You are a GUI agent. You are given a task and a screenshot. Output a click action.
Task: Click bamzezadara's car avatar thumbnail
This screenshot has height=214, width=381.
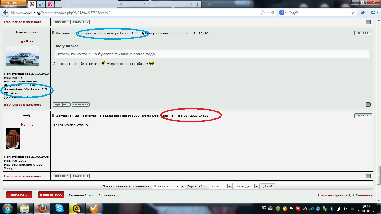[23, 56]
